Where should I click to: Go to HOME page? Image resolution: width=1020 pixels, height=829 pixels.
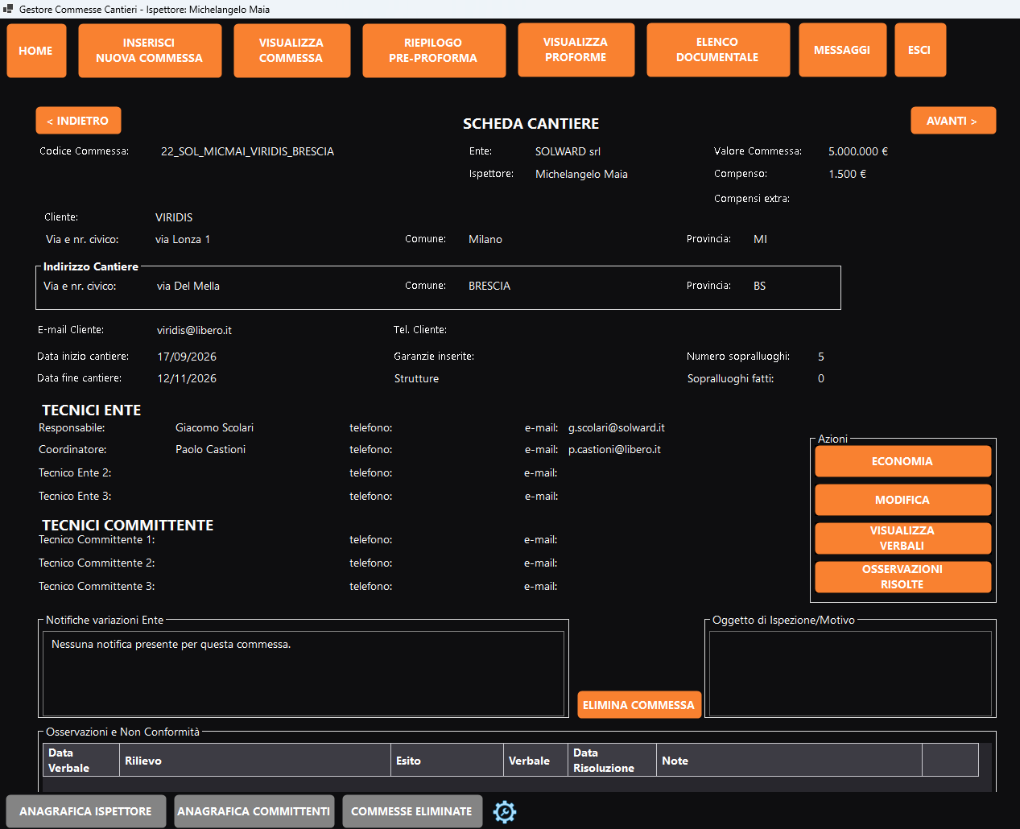(36, 51)
